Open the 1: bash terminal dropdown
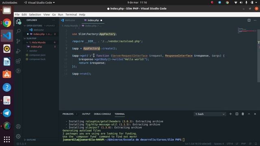Screen dimensions: 260x146 [210, 114]
